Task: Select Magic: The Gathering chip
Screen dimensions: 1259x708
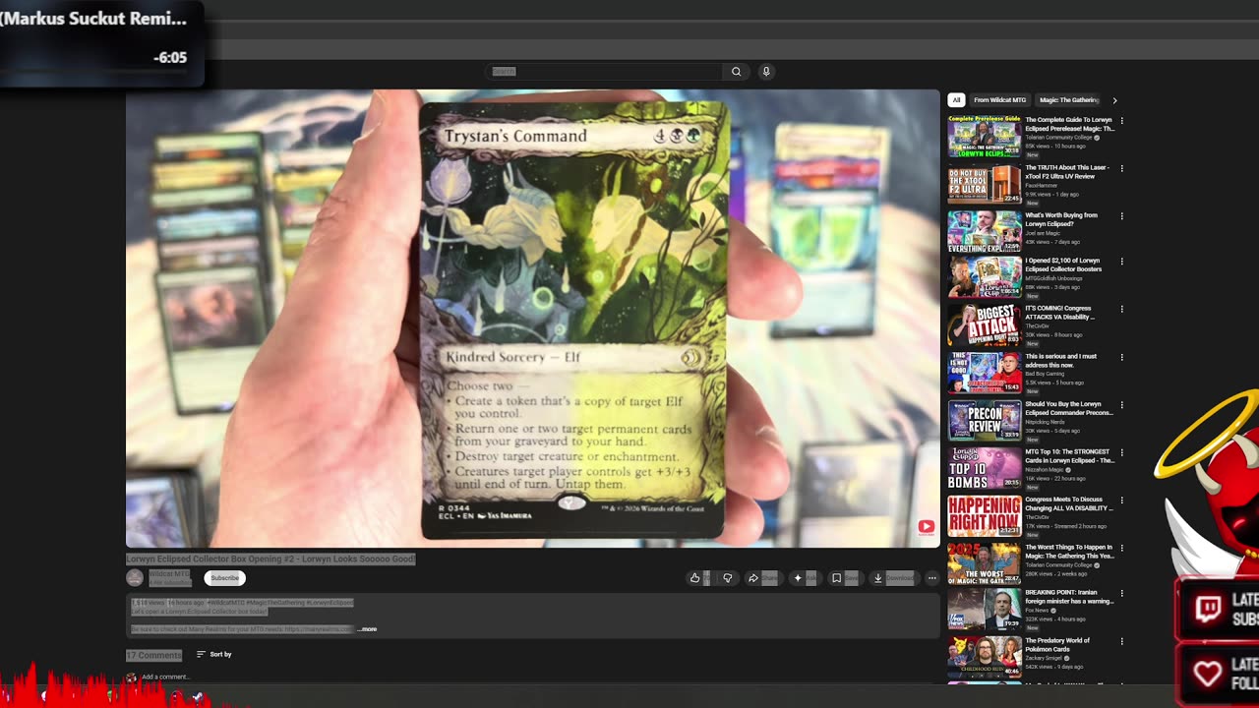Action: coord(1069,100)
